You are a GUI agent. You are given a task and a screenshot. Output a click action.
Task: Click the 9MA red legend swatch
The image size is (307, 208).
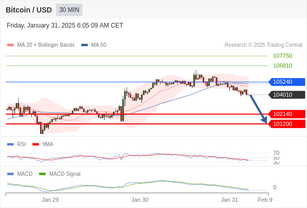click(x=35, y=145)
